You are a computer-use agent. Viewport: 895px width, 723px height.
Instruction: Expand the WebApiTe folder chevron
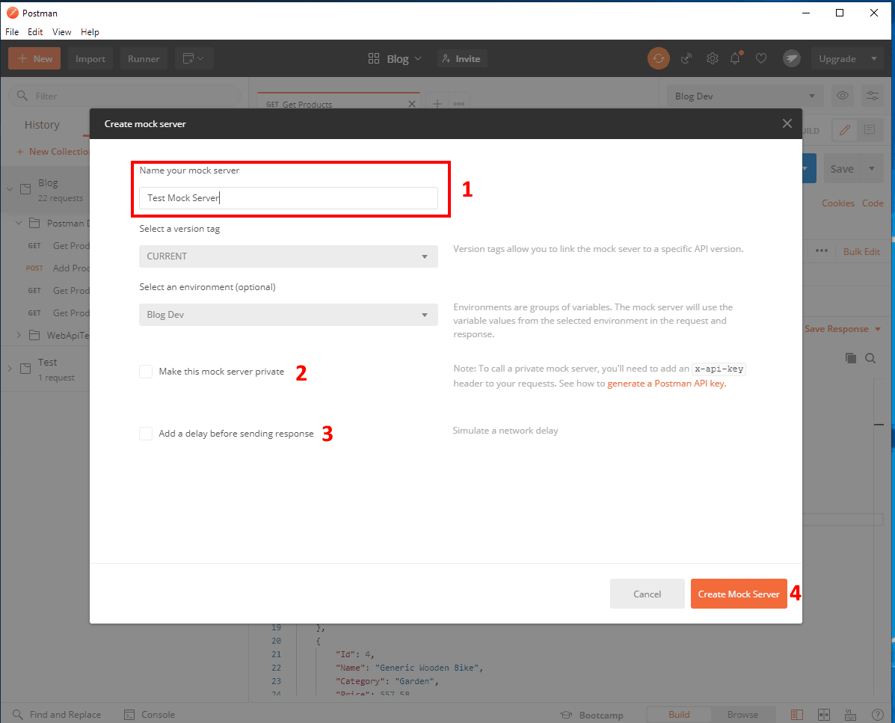click(19, 335)
